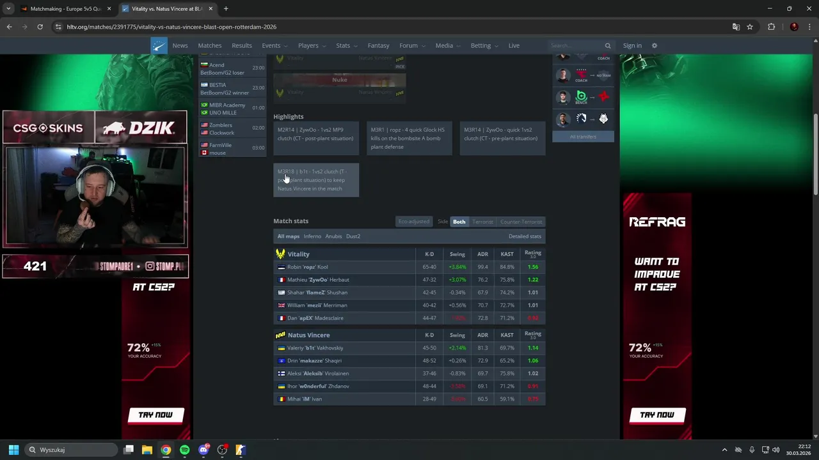Show hidden system tray icons
Screen dimensions: 819x460
coord(724,450)
